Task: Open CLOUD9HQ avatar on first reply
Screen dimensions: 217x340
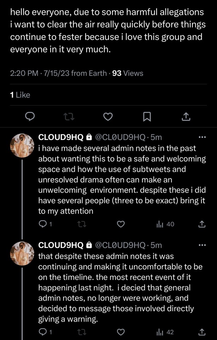Action: 22,146
